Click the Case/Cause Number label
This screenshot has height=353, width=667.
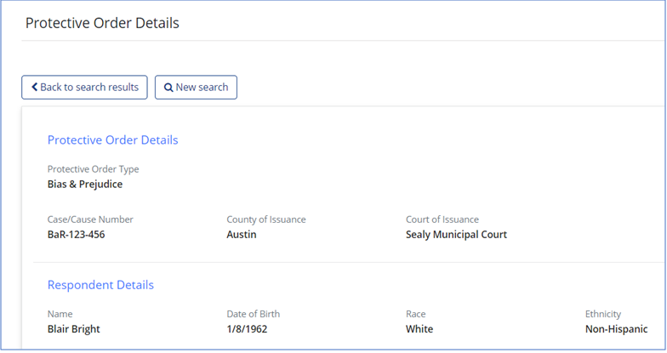[90, 219]
